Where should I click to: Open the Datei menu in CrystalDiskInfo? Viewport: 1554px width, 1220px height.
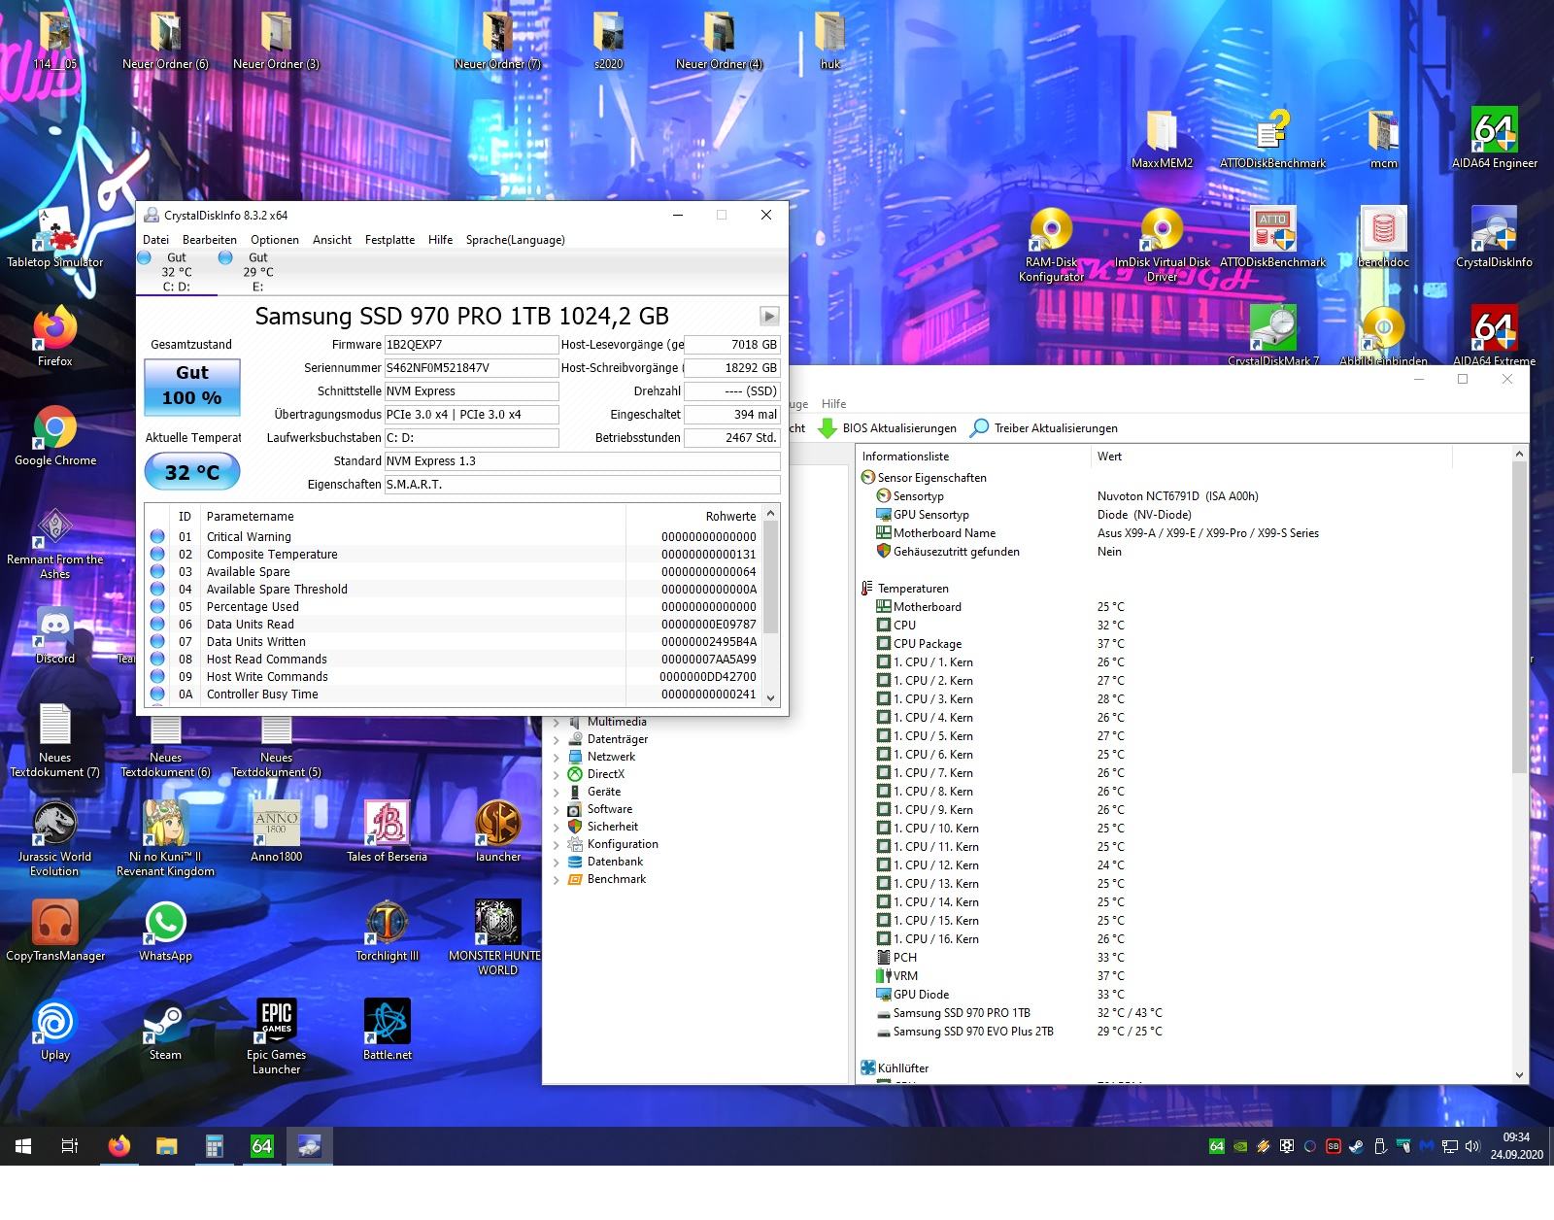click(x=155, y=240)
